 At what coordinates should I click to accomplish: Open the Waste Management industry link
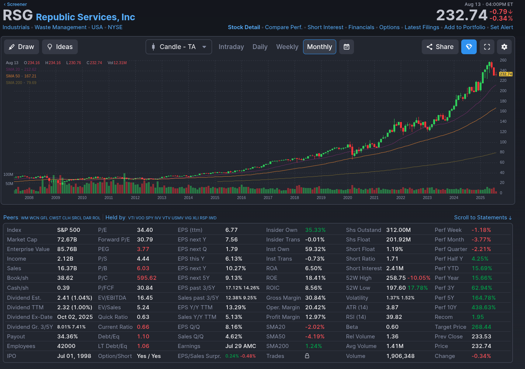coord(60,27)
